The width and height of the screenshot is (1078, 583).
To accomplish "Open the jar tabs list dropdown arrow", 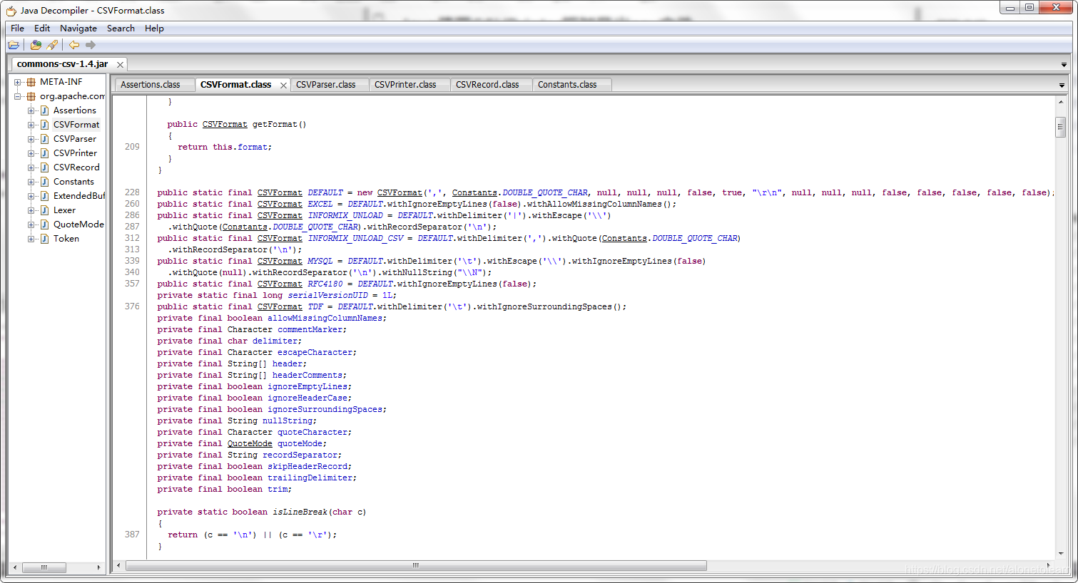I will 1064,65.
